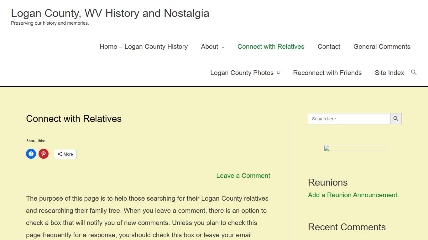
Task: Open the Connect with Relatives page
Action: [x=271, y=46]
